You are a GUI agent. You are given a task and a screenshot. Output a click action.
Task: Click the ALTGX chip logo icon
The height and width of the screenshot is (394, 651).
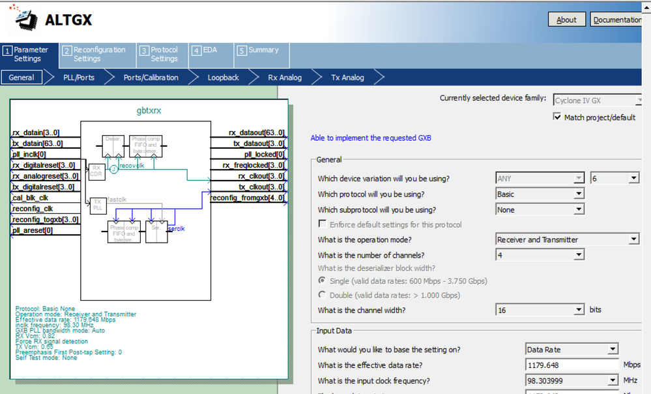click(25, 18)
